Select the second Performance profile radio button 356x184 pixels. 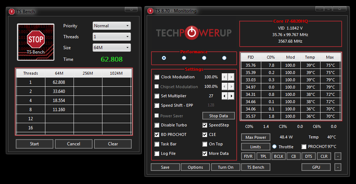tap(184, 58)
